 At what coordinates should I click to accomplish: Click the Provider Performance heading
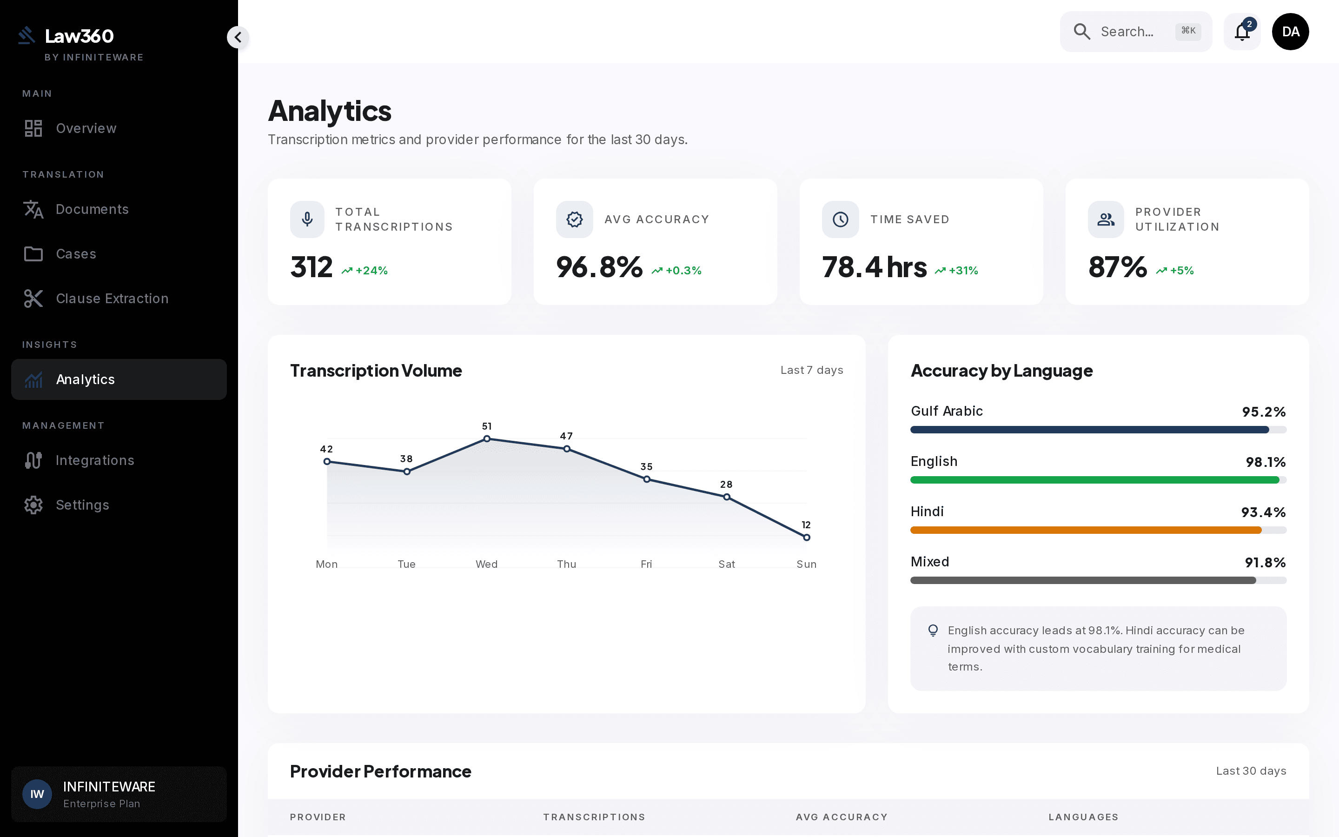[x=381, y=772]
